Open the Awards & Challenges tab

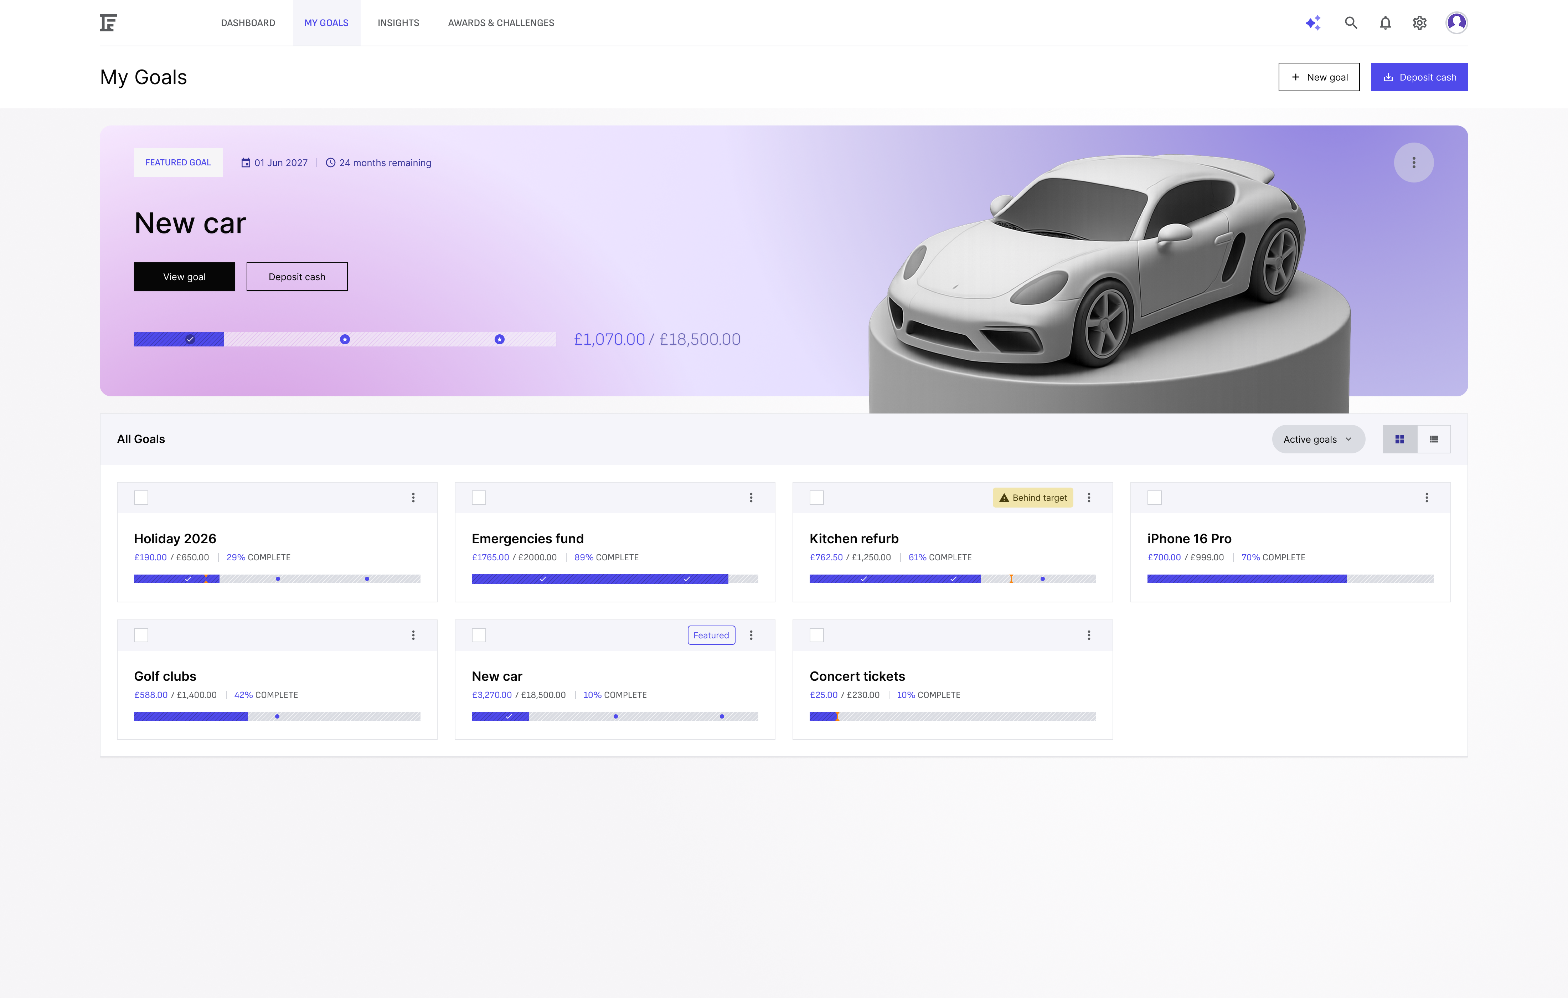click(501, 23)
